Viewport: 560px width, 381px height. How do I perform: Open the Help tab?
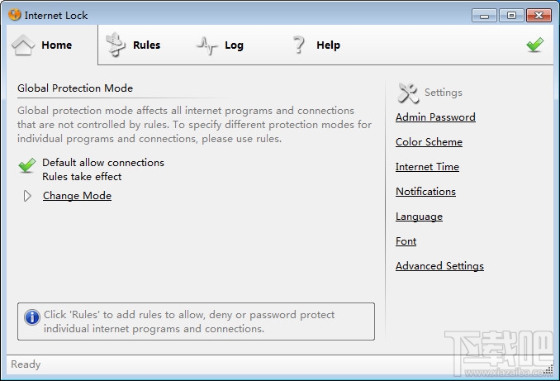click(x=328, y=45)
